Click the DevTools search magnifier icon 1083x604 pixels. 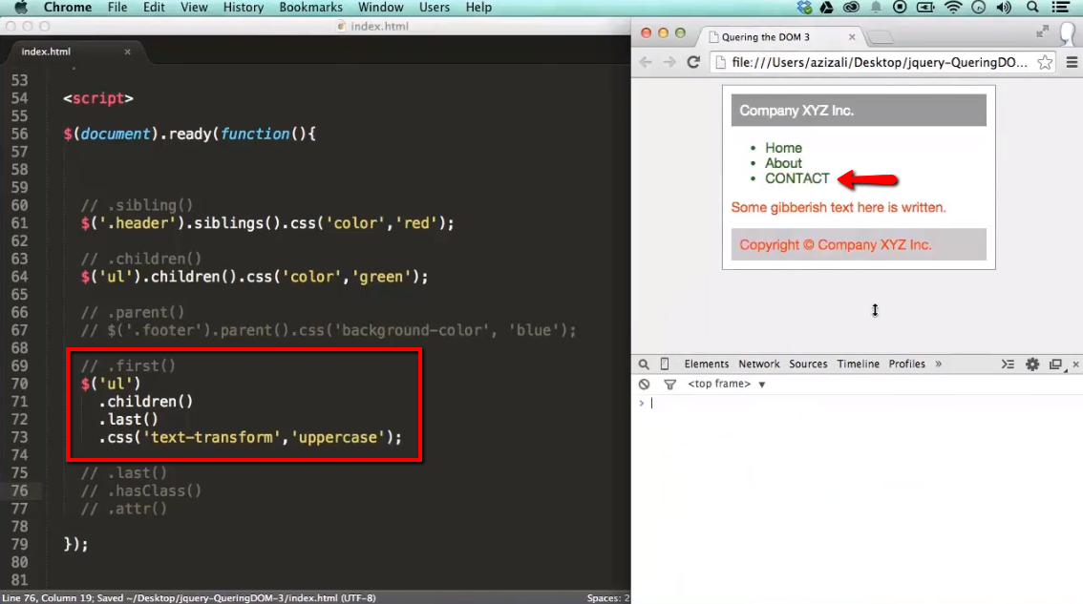(x=644, y=364)
